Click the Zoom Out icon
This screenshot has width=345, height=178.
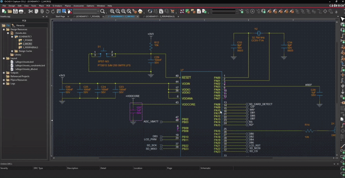coord(118,11)
